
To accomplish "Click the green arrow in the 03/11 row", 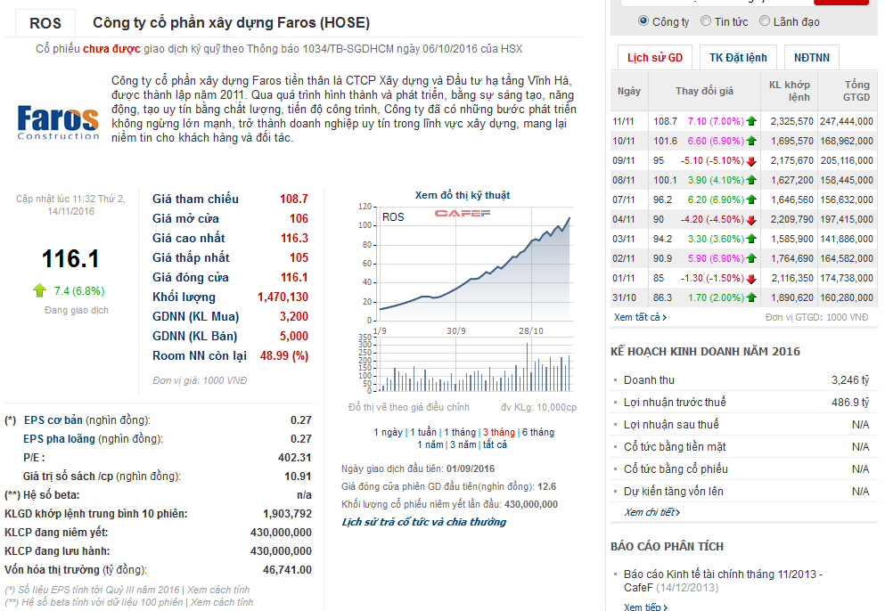I will click(751, 239).
